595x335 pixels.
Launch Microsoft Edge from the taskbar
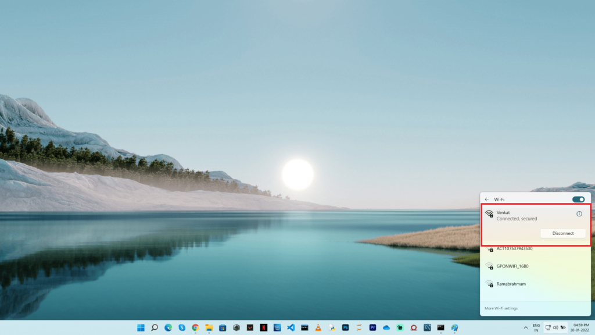tap(168, 327)
